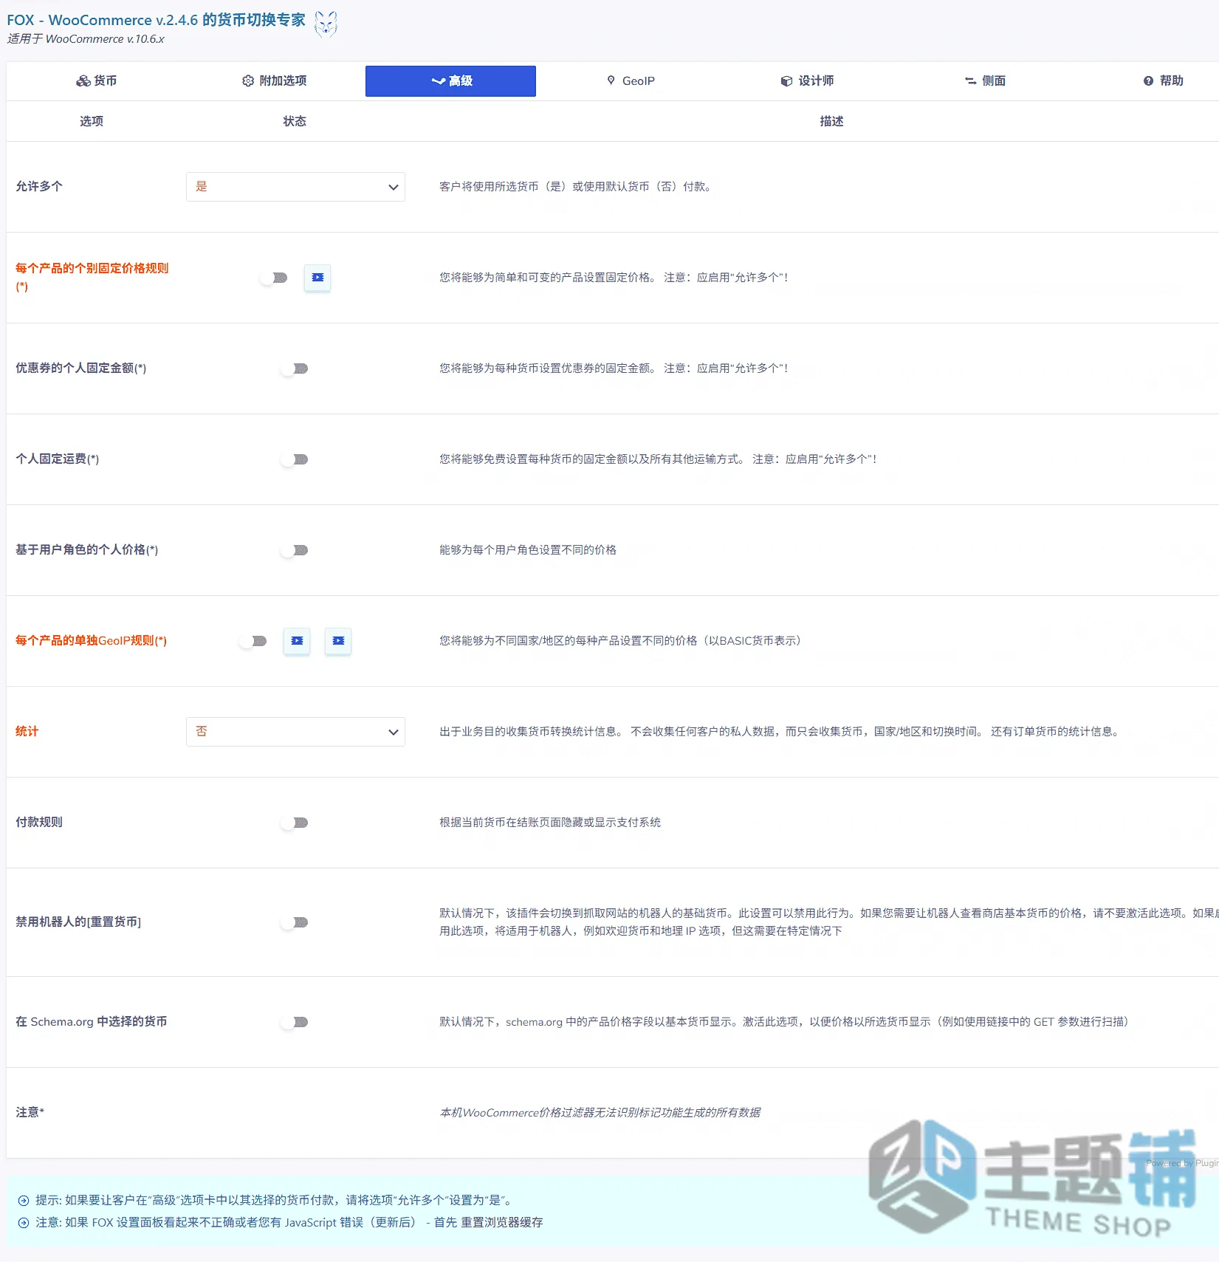Toggle 基于用户角色的个人价格 switch
Screen dimensions: 1219x1262
295,550
